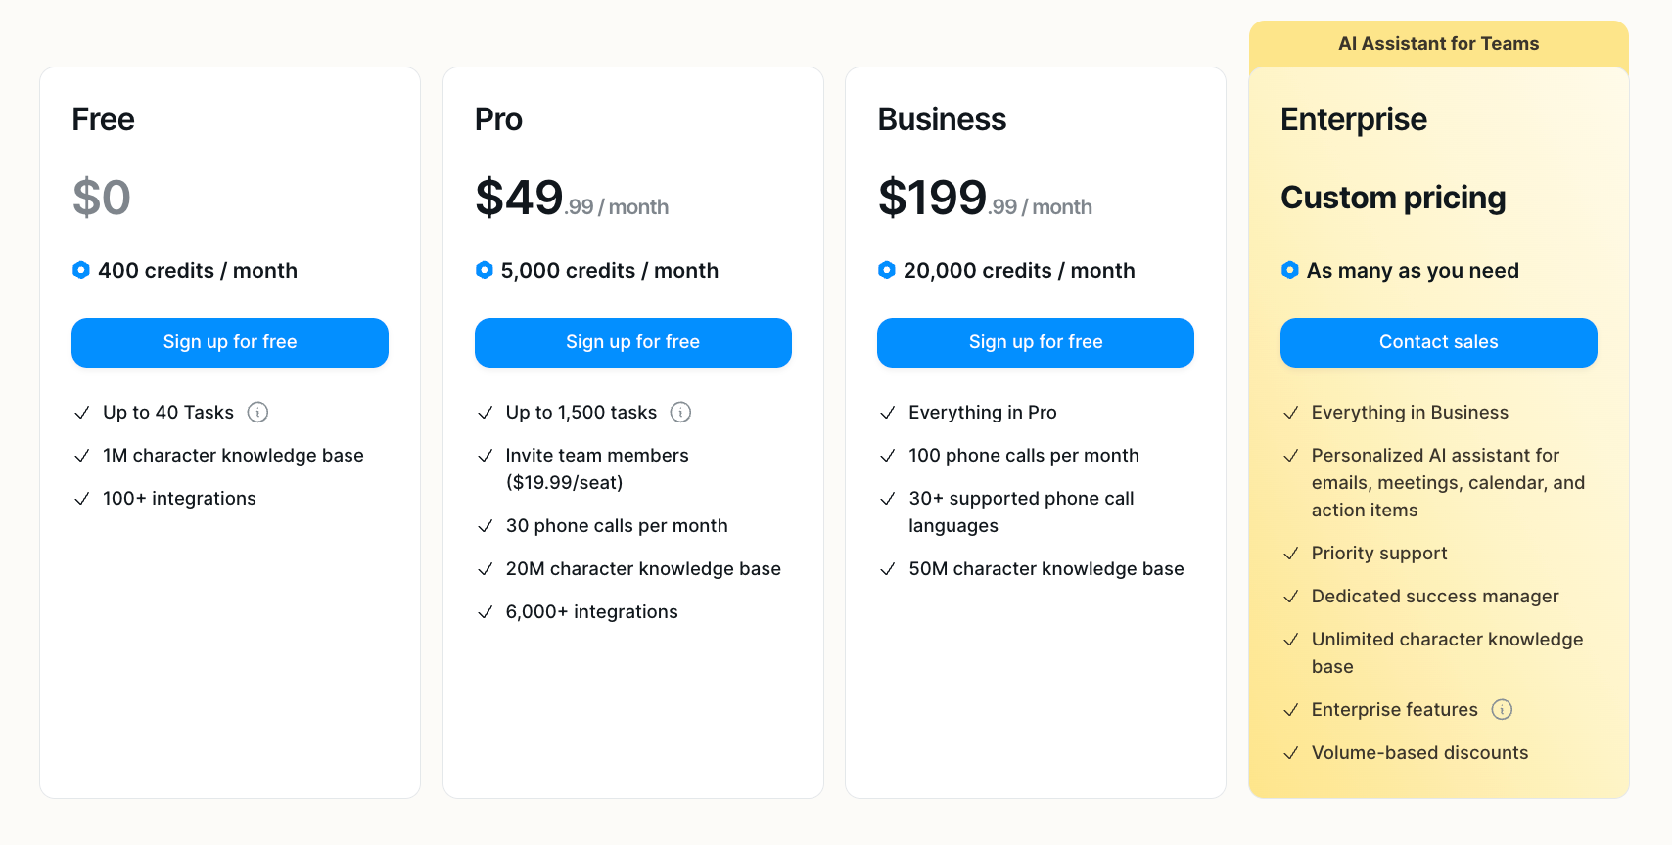Image resolution: width=1672 pixels, height=845 pixels.
Task: Click info icon beside Enterprise features
Action: coord(1502,710)
